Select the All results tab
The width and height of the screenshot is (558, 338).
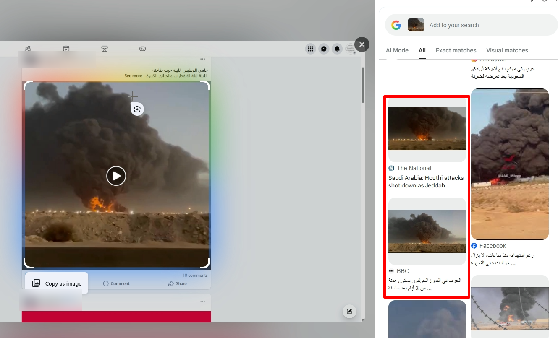[422, 50]
